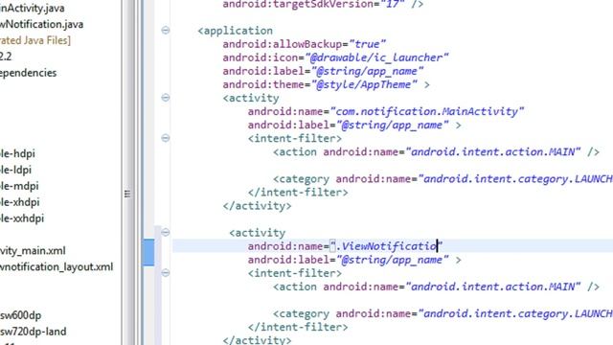
Task: Click the blue range marker in editor ruler
Action: point(148,252)
